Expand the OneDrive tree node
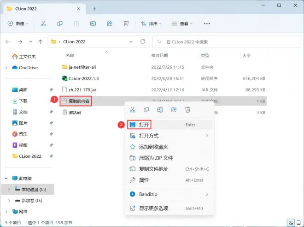Image resolution: width=304 pixels, height=227 pixels. point(6,67)
